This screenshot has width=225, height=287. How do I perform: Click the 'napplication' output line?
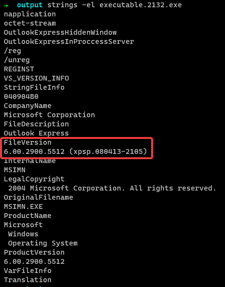pos(30,14)
